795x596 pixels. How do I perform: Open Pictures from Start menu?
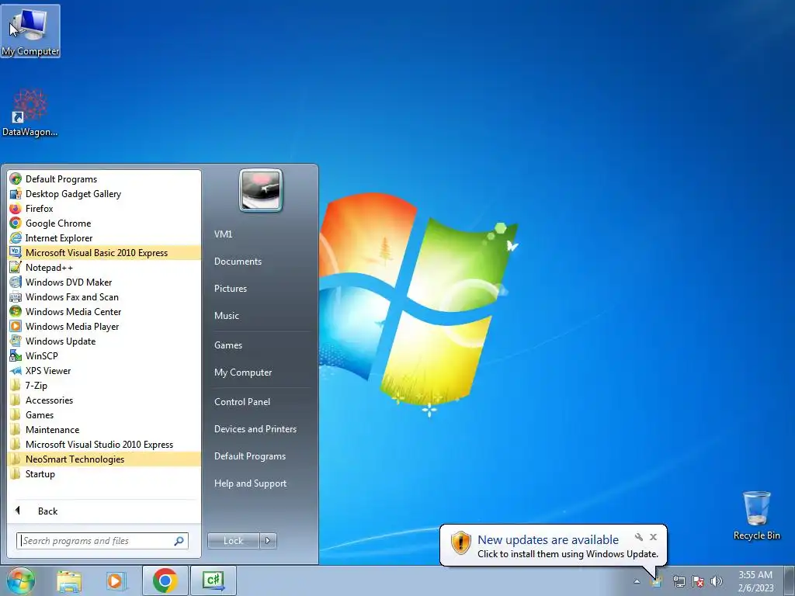coord(230,289)
